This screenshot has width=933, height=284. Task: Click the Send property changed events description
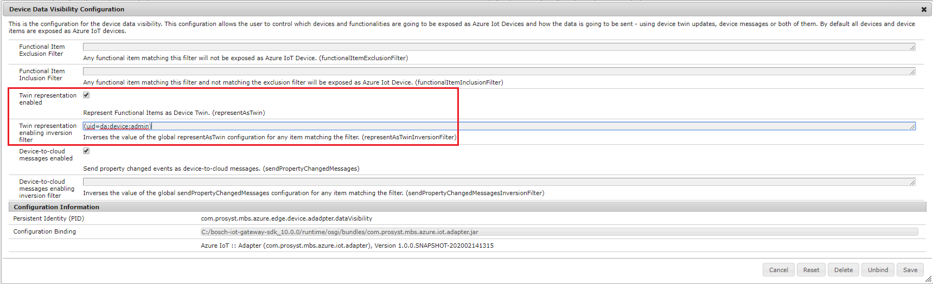tap(221, 169)
